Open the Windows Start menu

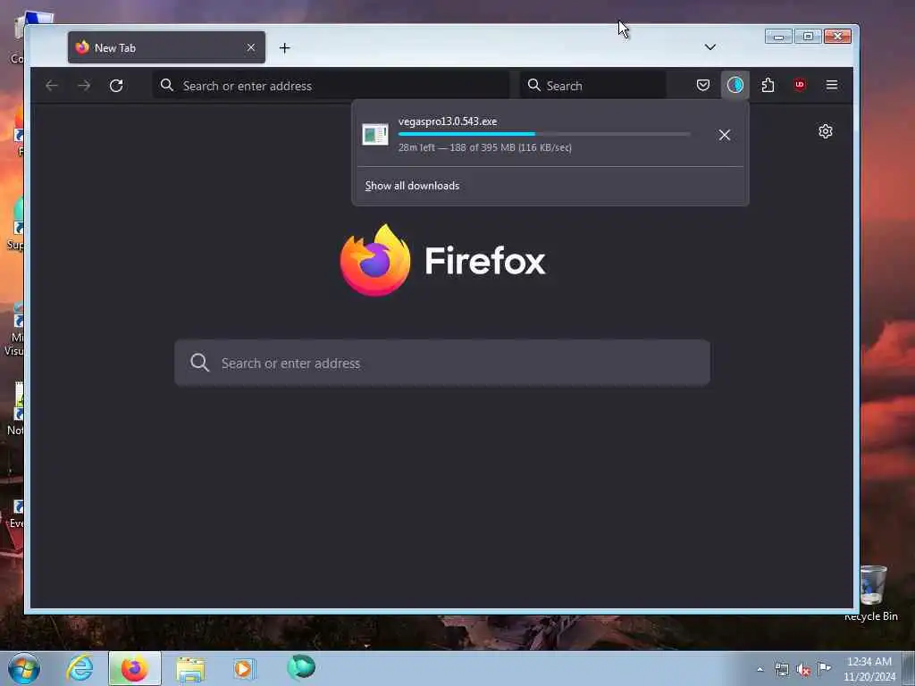[x=24, y=668]
